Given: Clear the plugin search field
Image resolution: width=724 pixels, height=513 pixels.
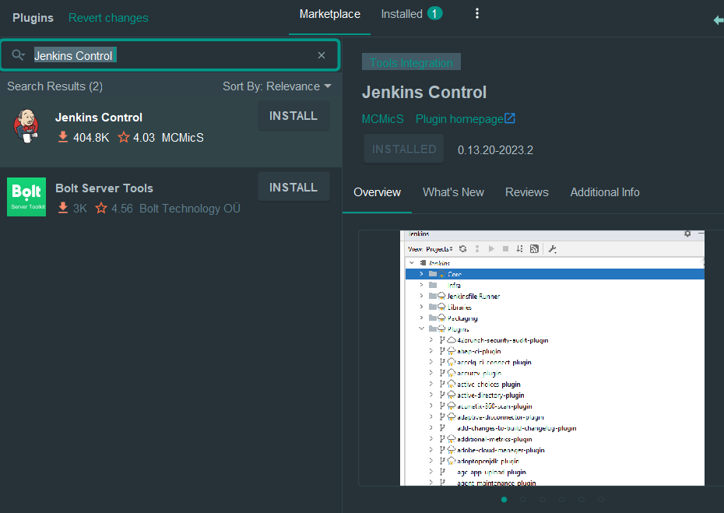Looking at the screenshot, I should 322,55.
